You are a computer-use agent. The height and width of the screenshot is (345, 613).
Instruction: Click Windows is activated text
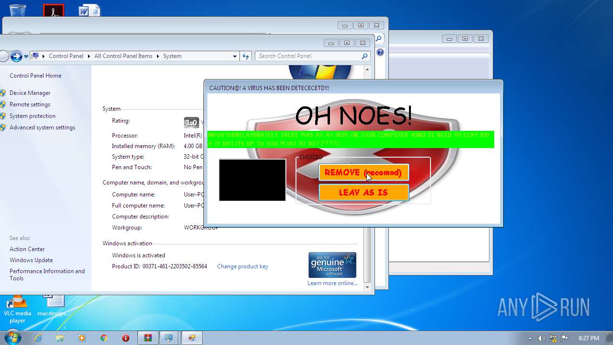(x=138, y=255)
